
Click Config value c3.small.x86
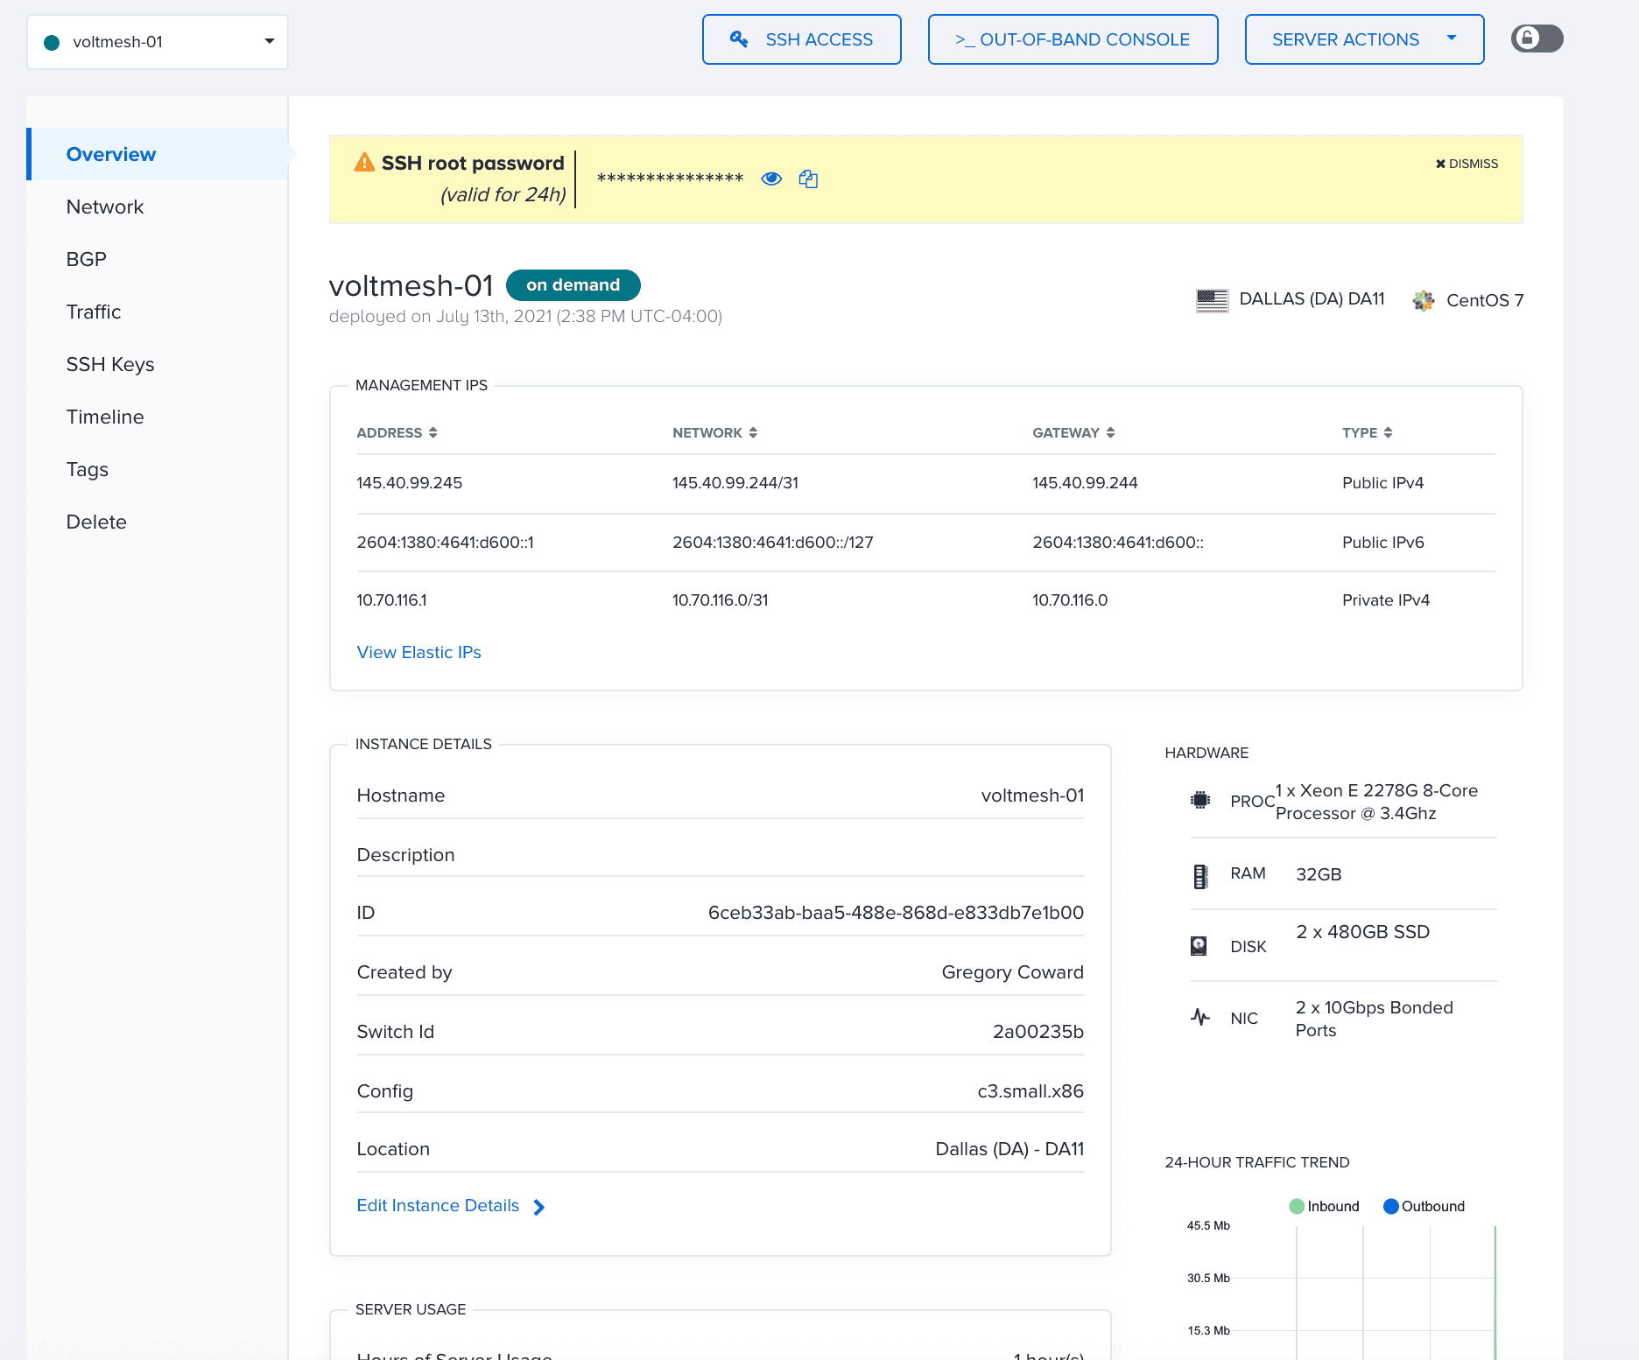coord(1031,1091)
